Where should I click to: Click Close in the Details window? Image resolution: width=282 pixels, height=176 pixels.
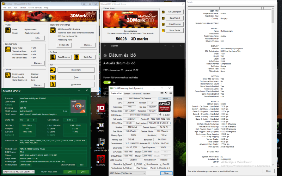click(268, 171)
